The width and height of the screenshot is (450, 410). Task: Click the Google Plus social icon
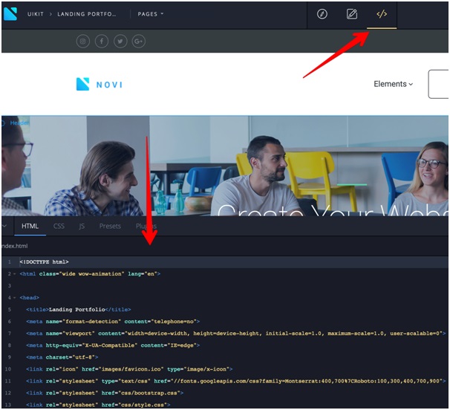point(139,42)
